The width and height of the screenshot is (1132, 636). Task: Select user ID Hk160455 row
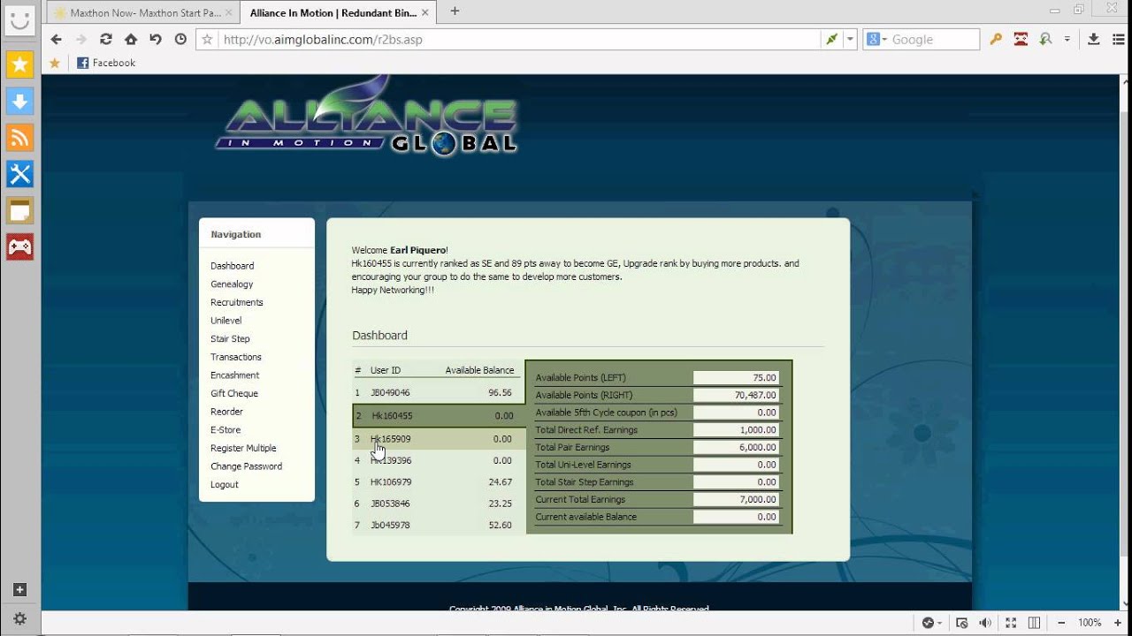click(x=439, y=415)
